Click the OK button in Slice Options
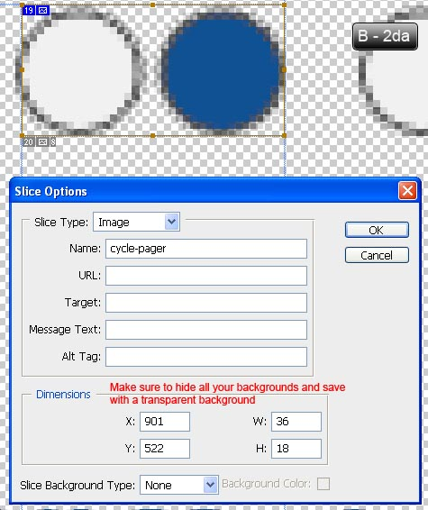The width and height of the screenshot is (428, 510). point(377,230)
